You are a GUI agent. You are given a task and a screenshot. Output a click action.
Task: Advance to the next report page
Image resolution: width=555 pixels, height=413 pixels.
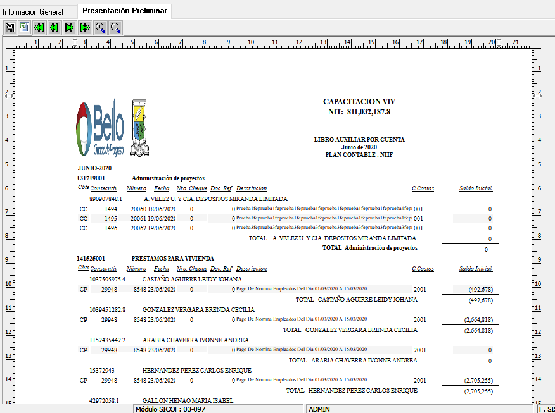click(70, 27)
